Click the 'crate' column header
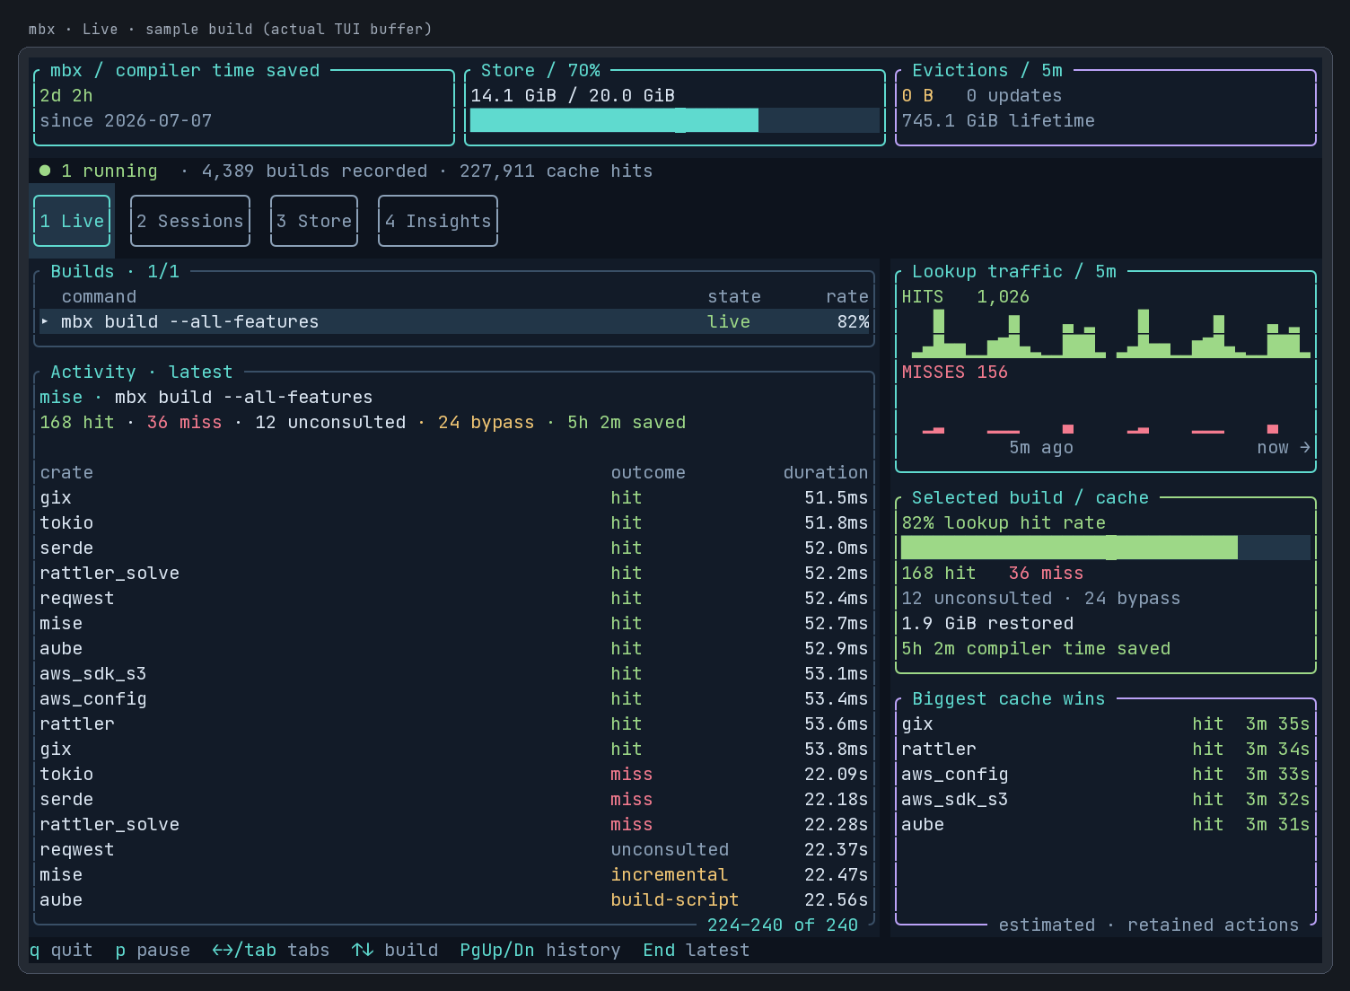The image size is (1350, 991). (x=66, y=472)
